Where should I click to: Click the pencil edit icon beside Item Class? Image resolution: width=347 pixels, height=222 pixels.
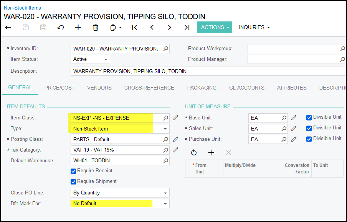176,118
